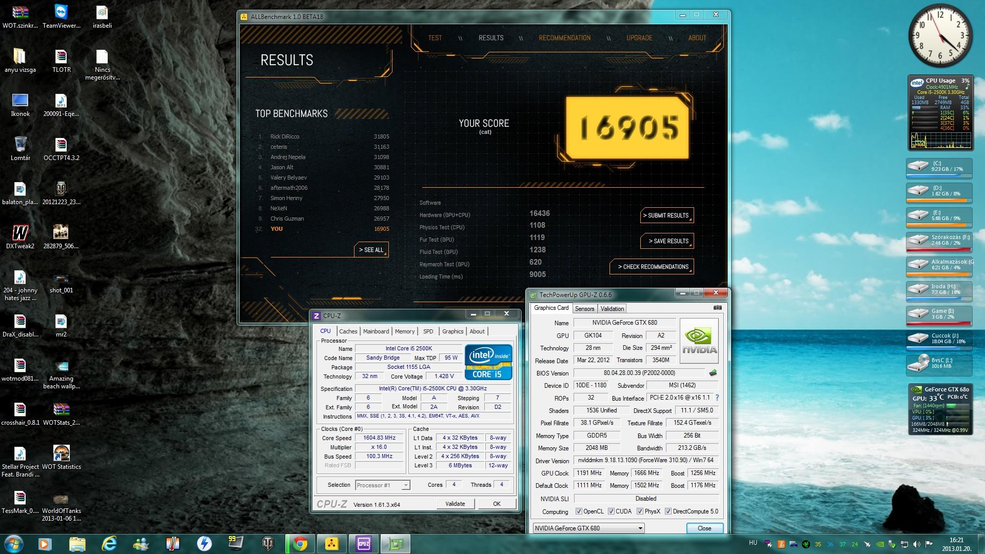The image size is (985, 554).
Task: Select the Lomtár recycle bin icon
Action: coord(20,149)
